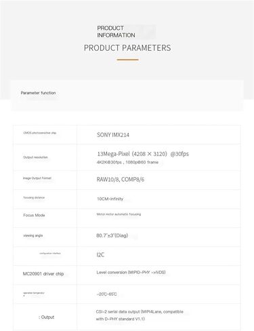Viewport: 254px width, 331px height.
Task: Click the RAW10/8, COMP8/6 format value
Action: [121, 180]
